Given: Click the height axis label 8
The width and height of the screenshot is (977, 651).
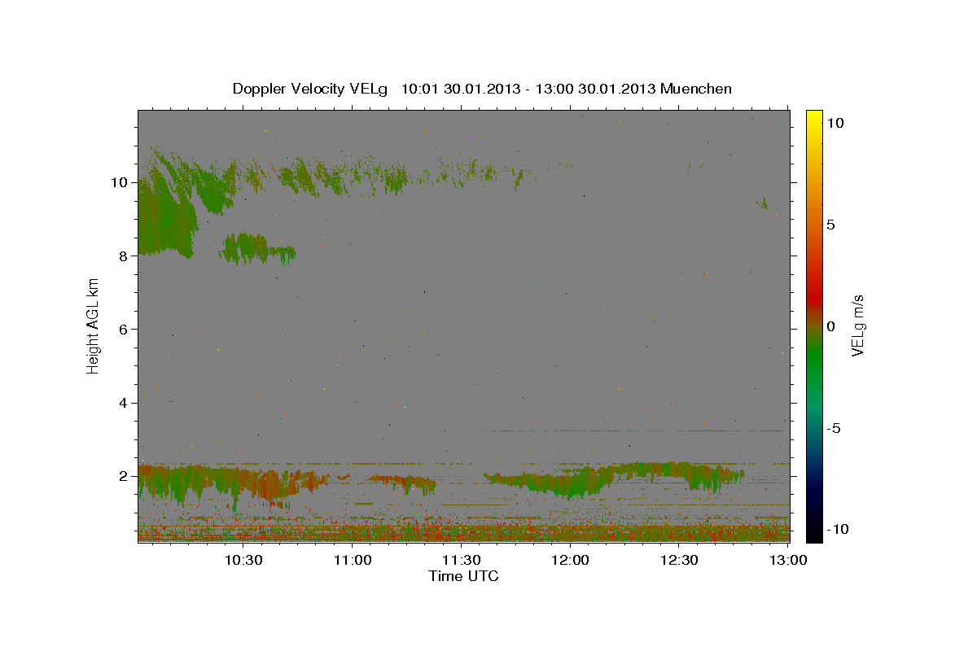Looking at the screenshot, I should click(x=124, y=256).
